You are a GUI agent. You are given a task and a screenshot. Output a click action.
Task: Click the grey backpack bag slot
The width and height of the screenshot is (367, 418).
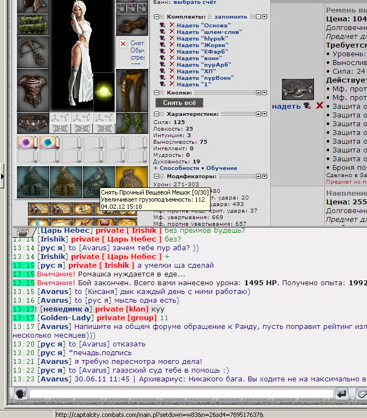tap(98, 182)
